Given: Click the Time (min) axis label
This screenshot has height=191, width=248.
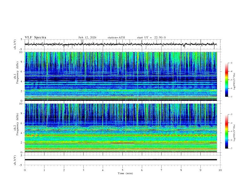Looking at the screenshot, I should pyautogui.click(x=125, y=173).
